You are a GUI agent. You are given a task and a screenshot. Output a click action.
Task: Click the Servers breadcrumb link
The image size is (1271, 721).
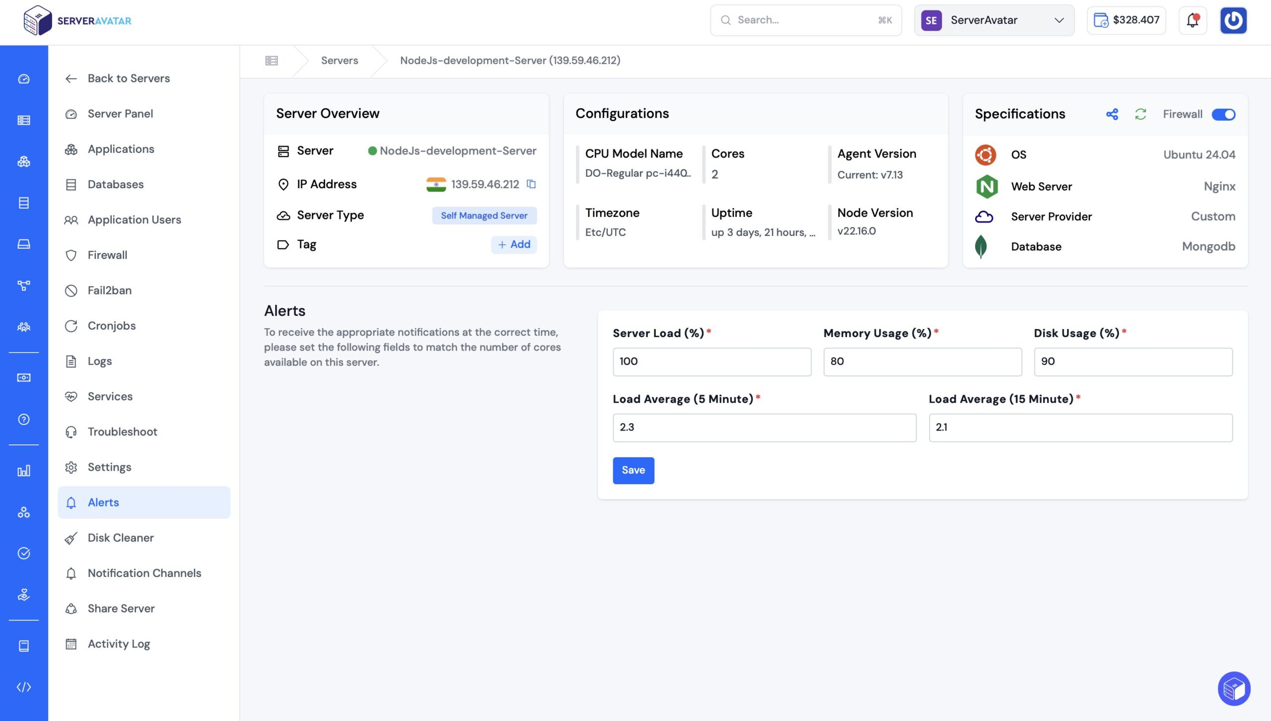click(x=339, y=61)
